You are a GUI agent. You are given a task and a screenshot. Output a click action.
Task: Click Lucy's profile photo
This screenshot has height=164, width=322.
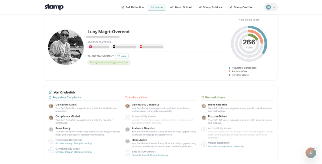[66, 47]
